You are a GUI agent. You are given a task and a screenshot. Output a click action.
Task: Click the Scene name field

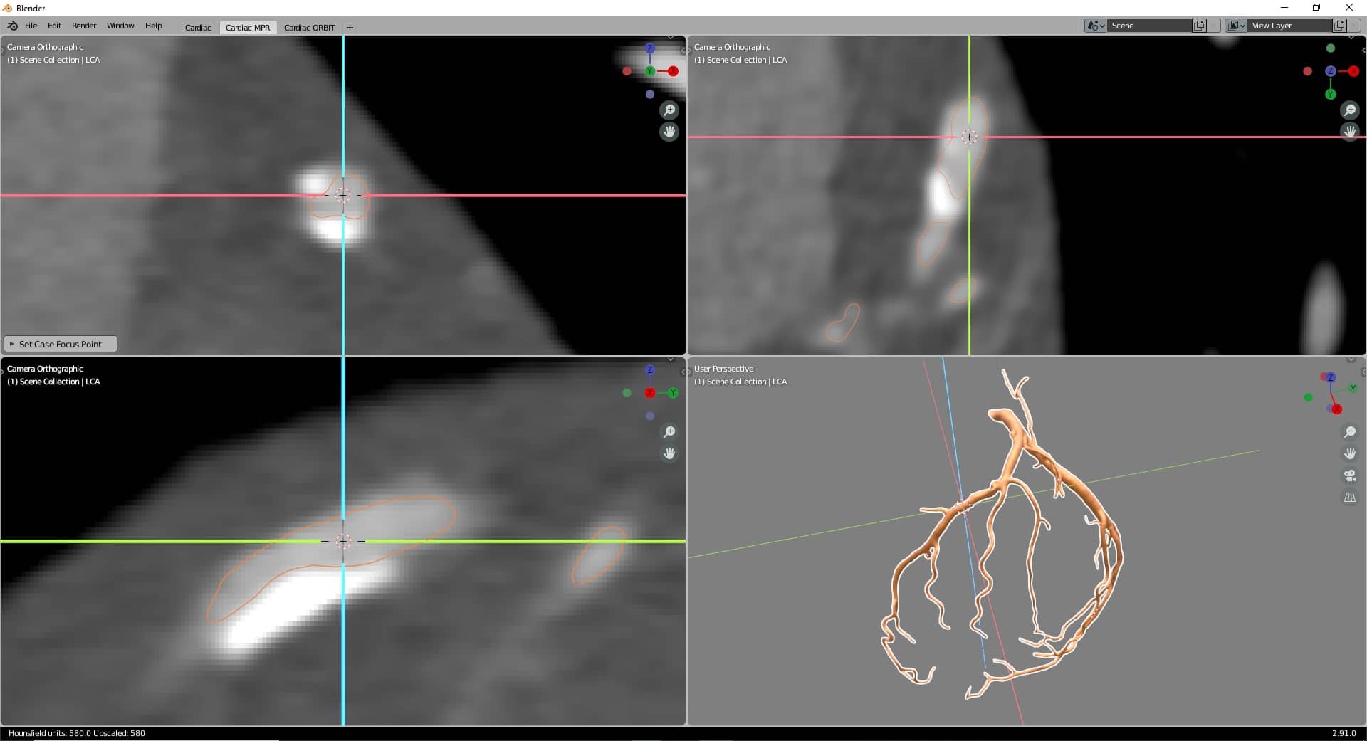[1150, 26]
